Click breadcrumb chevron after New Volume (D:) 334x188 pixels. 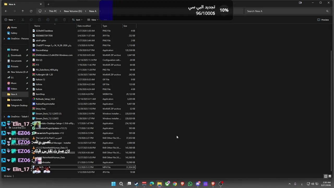tap(86, 11)
